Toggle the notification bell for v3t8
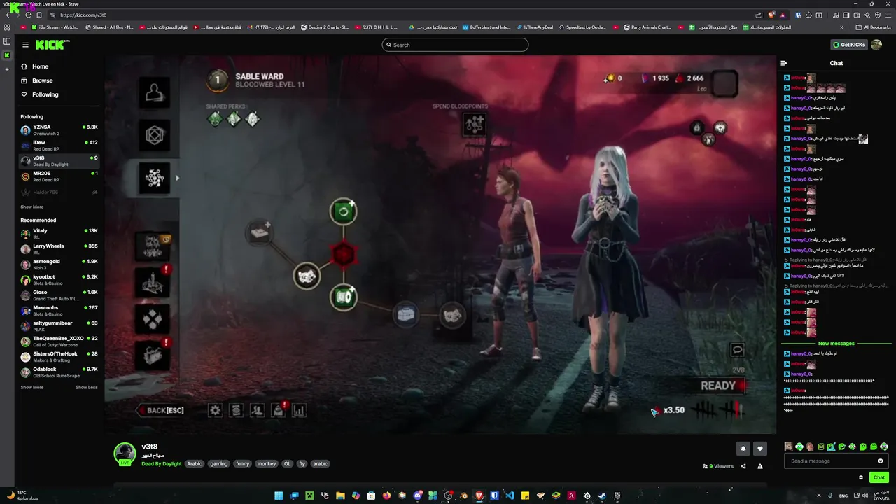This screenshot has width=896, height=504. [743, 449]
